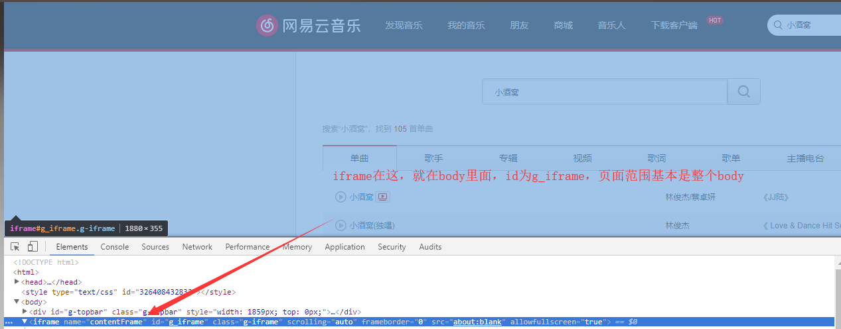Open the Audits panel in DevTools
841x329 pixels.
coord(430,247)
